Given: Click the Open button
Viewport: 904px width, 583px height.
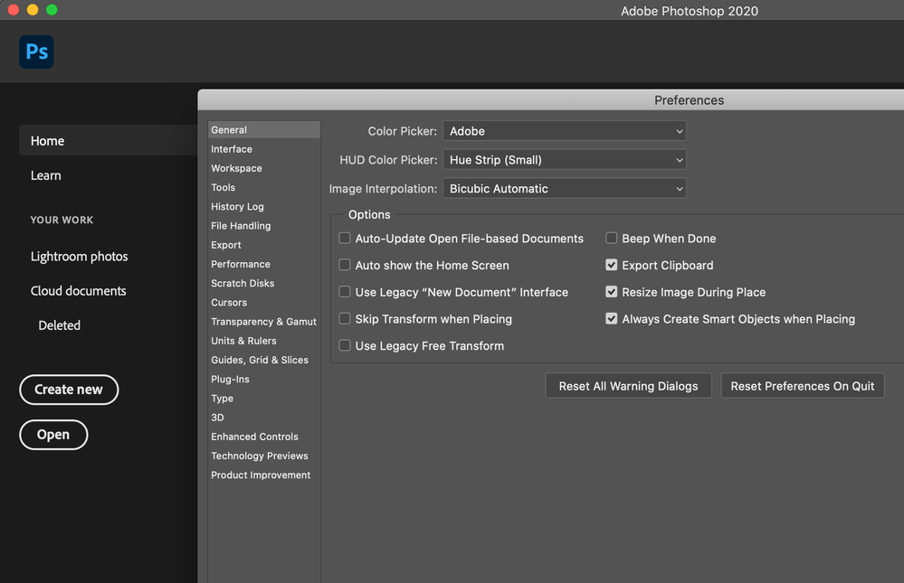Looking at the screenshot, I should click(x=53, y=435).
